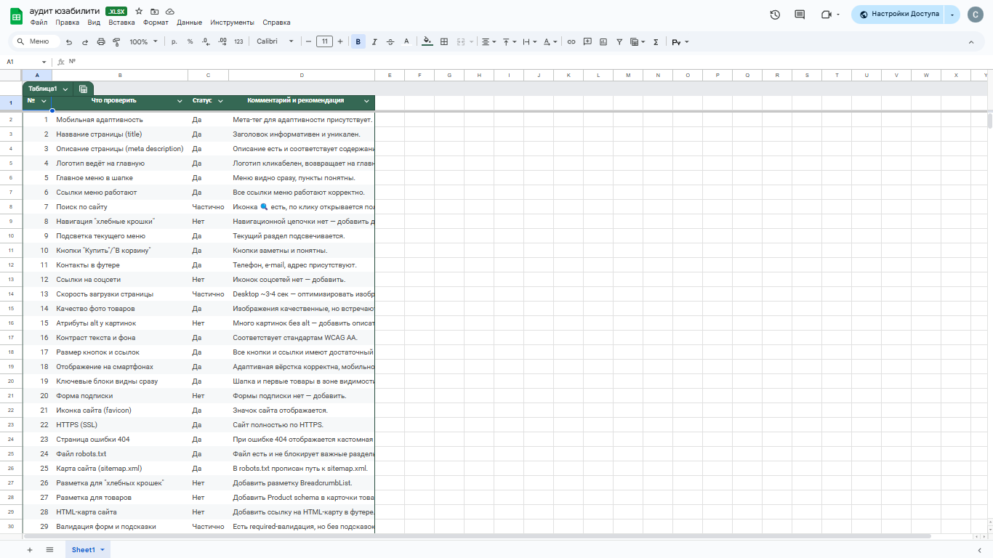The image size is (993, 558).
Task: Open the comments panel icon
Action: pyautogui.click(x=800, y=15)
